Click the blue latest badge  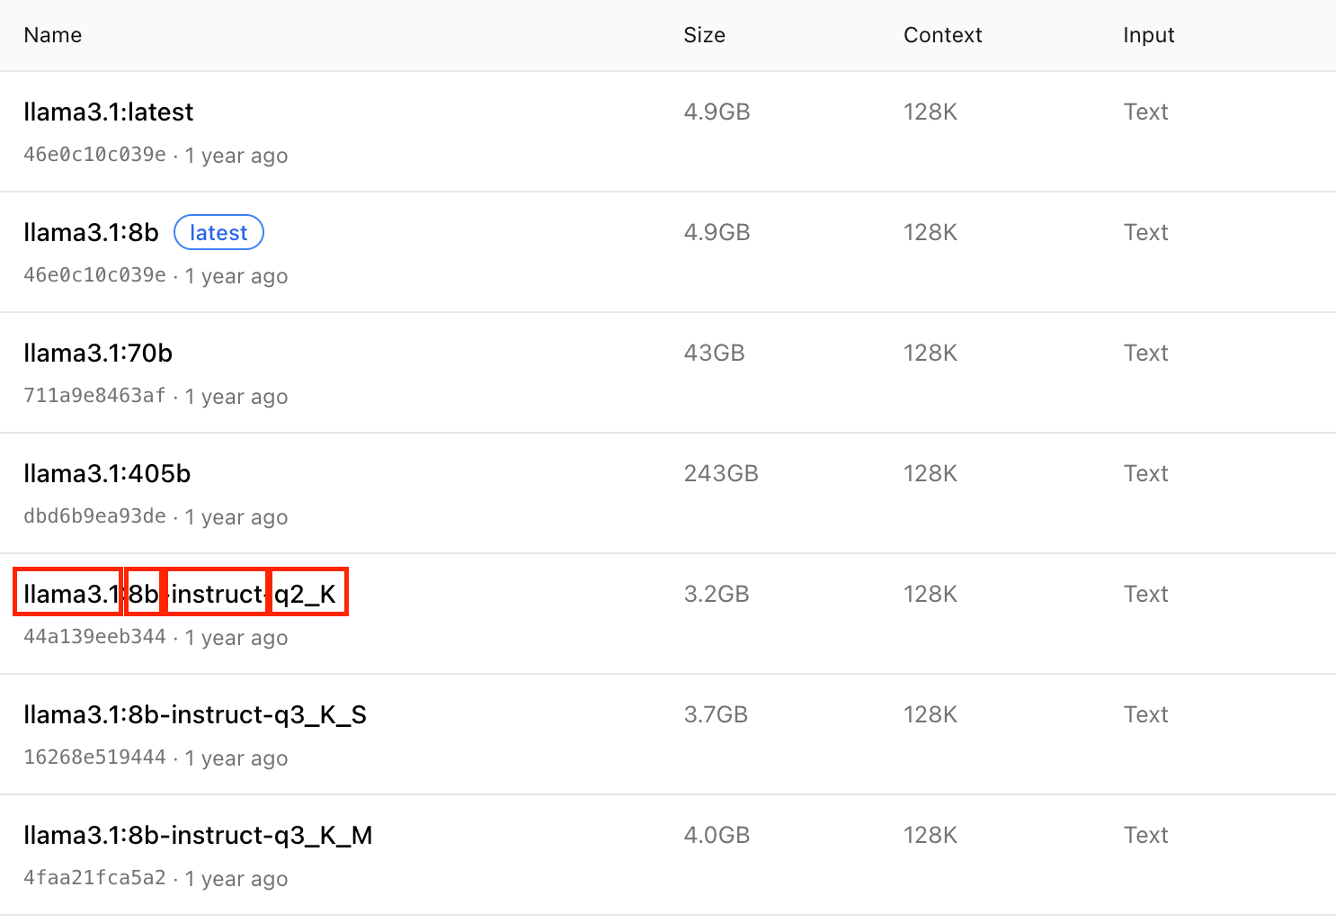click(x=218, y=233)
